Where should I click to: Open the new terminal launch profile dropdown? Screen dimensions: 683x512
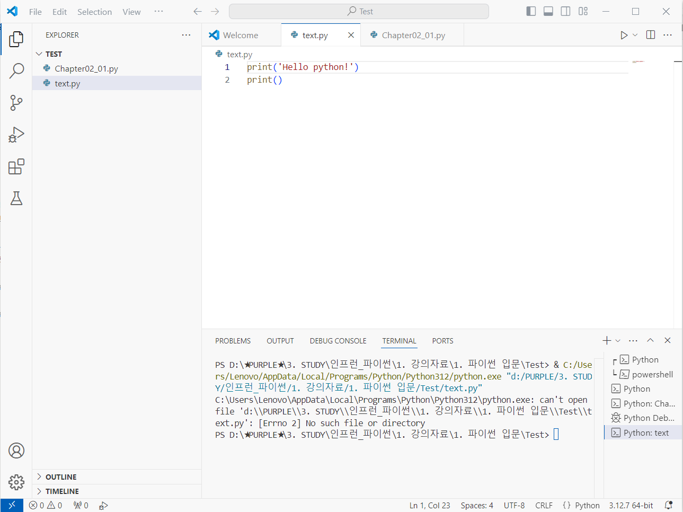pos(618,340)
